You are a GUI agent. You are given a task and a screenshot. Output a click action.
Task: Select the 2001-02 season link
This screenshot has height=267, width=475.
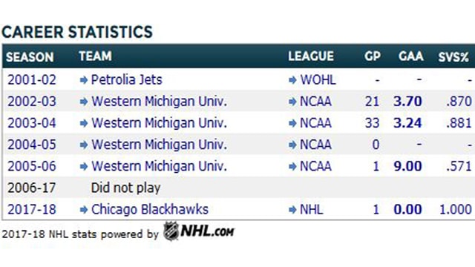tap(32, 80)
